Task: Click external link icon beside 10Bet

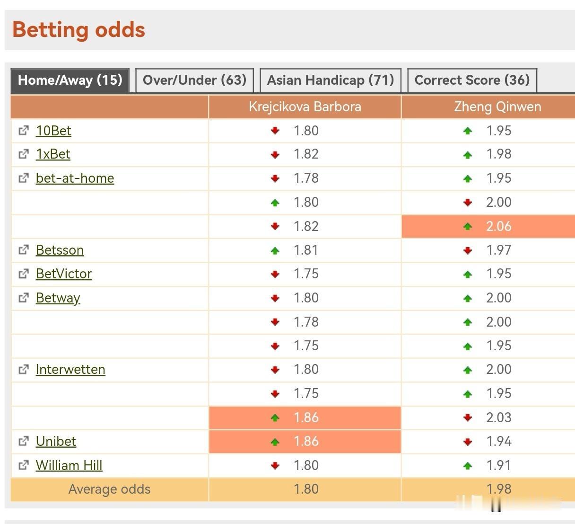Action: 24,131
